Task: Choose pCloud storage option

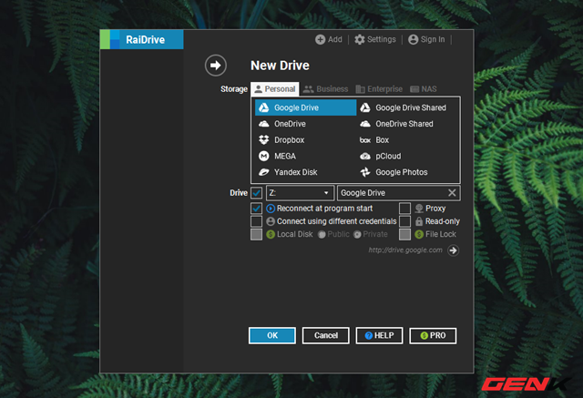Action: click(x=407, y=156)
